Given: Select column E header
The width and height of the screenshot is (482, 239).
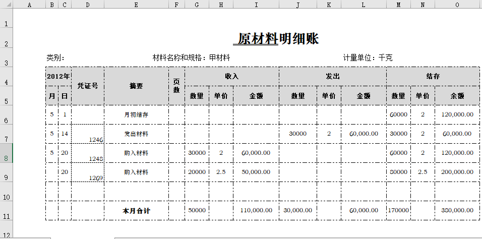Looking at the screenshot, I should pyautogui.click(x=136, y=5).
